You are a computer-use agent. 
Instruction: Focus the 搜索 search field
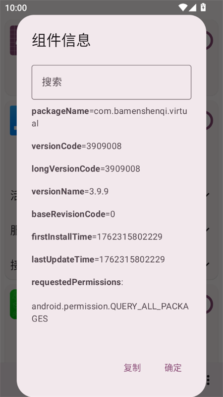tap(111, 82)
